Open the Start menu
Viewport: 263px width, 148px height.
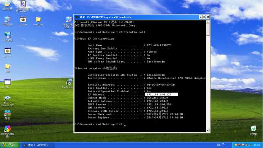tap(10, 145)
